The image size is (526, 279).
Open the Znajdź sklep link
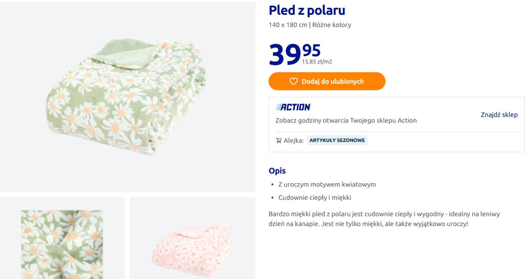pos(499,115)
